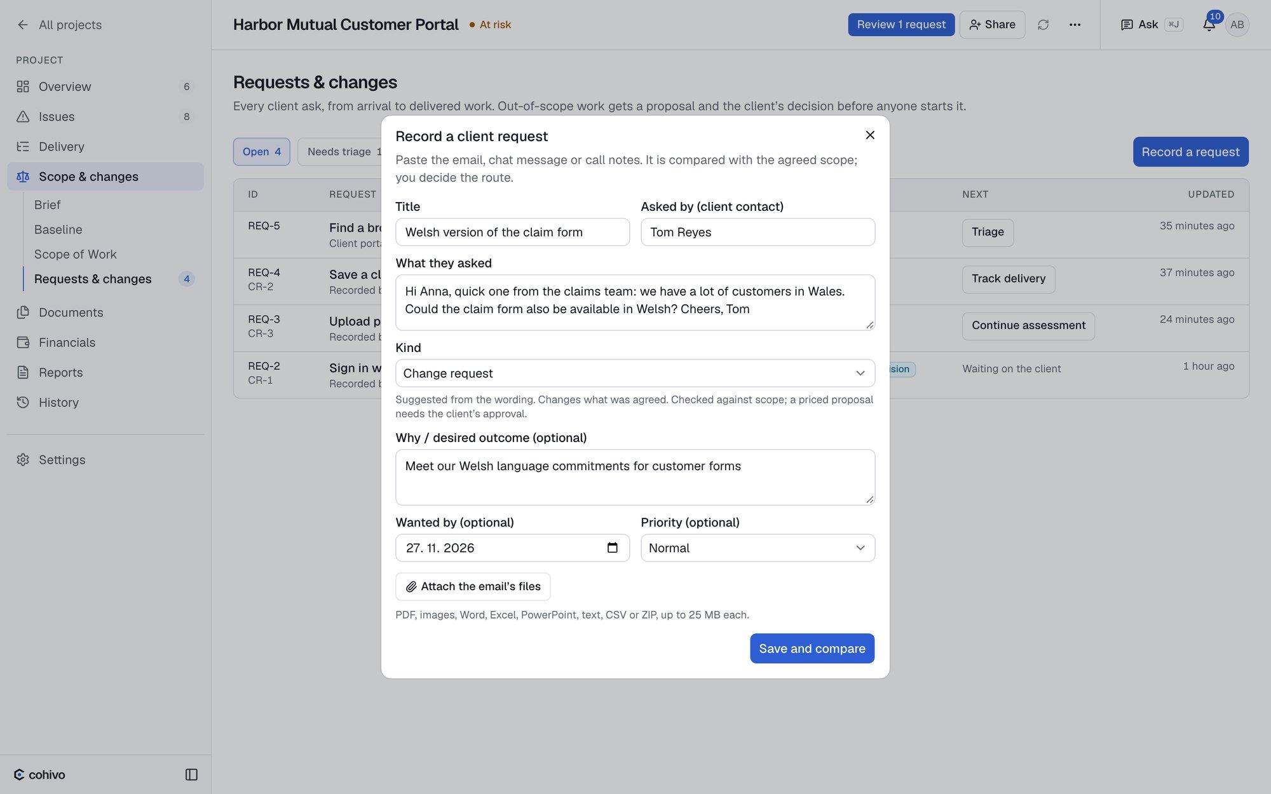Click the back arrow next to All projects
1271x794 pixels.
(23, 25)
